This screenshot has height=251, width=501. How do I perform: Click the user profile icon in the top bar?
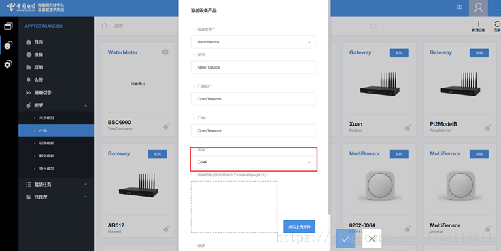479,7
